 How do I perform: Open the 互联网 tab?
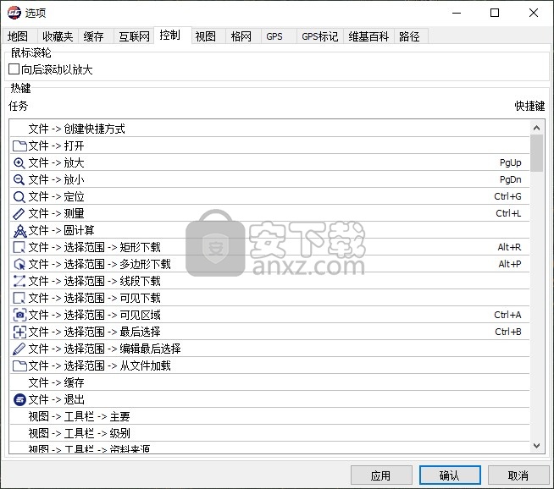(x=134, y=36)
